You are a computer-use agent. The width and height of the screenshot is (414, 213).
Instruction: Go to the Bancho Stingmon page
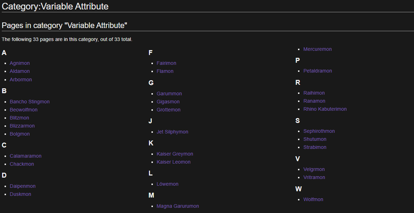tap(30, 102)
